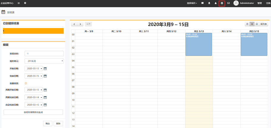Click the 按规则周期自动生成 button
This screenshot has width=271, height=128.
click(x=33, y=112)
